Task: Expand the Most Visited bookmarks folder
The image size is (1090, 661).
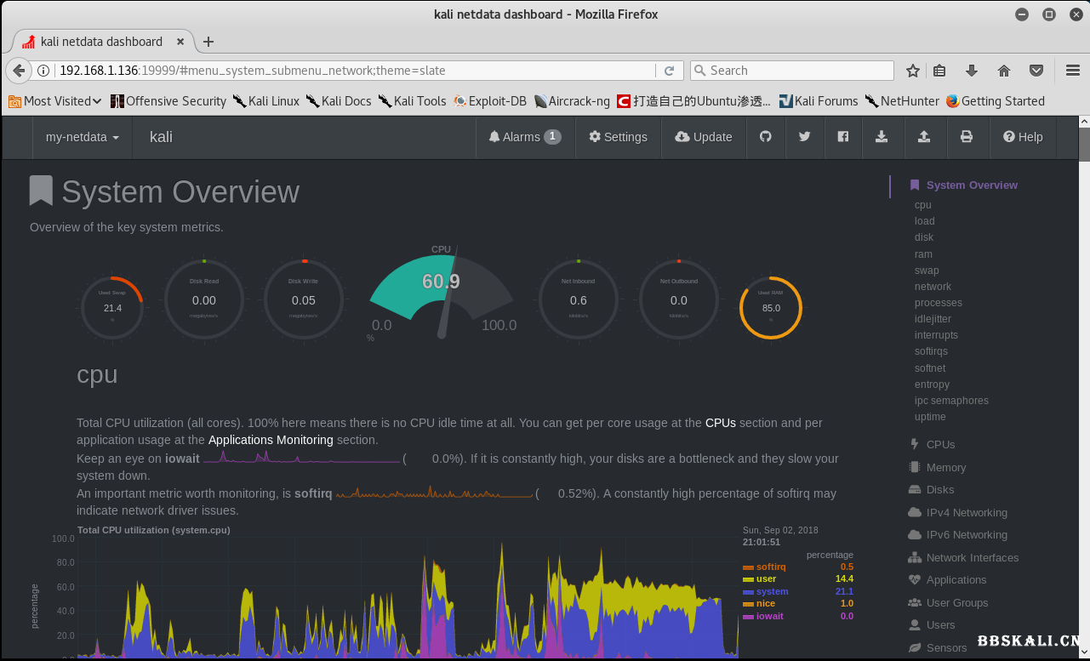Action: [x=56, y=101]
